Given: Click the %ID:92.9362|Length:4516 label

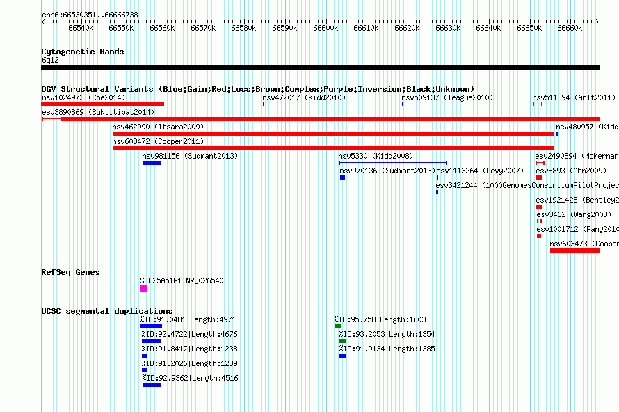Looking at the screenshot, I should pos(191,378).
